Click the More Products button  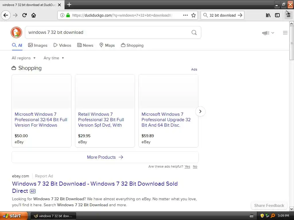click(x=105, y=157)
